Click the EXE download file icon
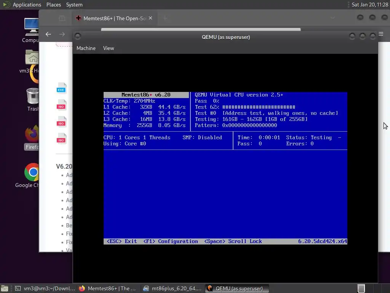 point(61,89)
